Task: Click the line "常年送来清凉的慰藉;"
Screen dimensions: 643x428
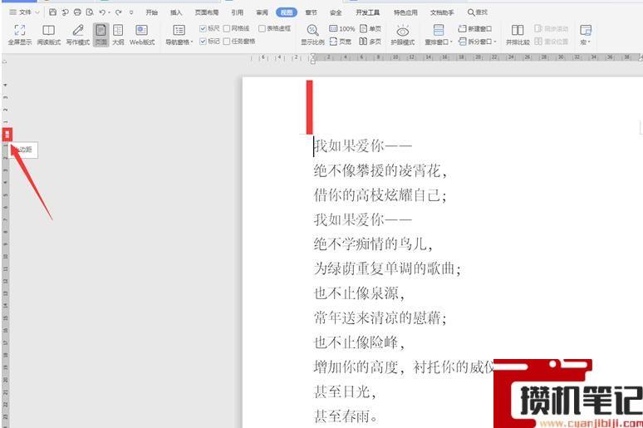Action: pyautogui.click(x=380, y=318)
